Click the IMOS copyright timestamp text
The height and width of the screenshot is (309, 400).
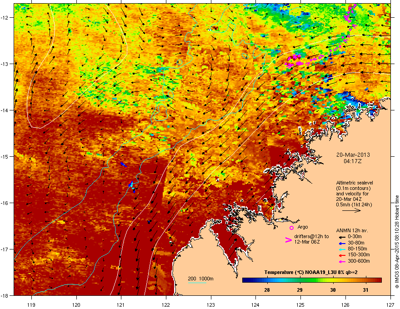coord(397,242)
